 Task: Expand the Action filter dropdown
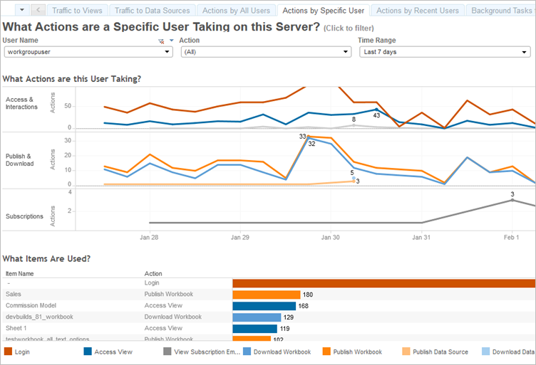pyautogui.click(x=266, y=52)
